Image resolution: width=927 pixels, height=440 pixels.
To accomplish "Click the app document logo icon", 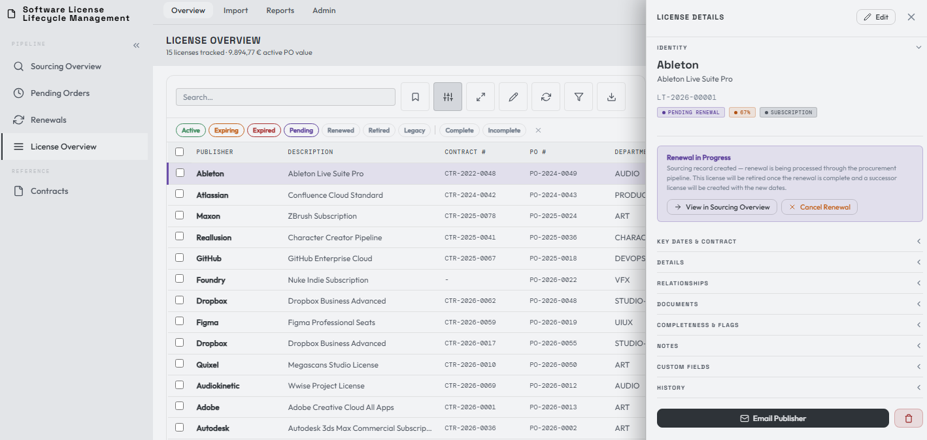I will (x=11, y=14).
